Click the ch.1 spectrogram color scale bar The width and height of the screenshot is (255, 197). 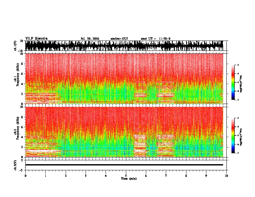(x=233, y=82)
